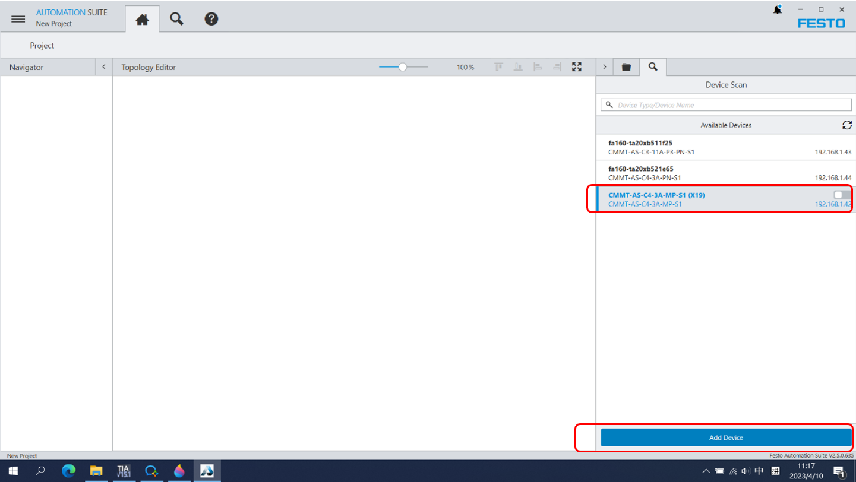Collapse the right side panel chevron
The image size is (856, 482).
pos(604,67)
